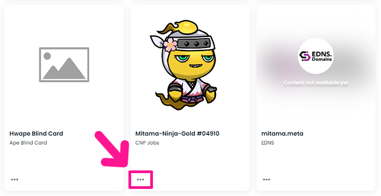Screen dimensions: 381x196
Task: Click the gray sun circle in placeholder image
Action: coord(47,56)
